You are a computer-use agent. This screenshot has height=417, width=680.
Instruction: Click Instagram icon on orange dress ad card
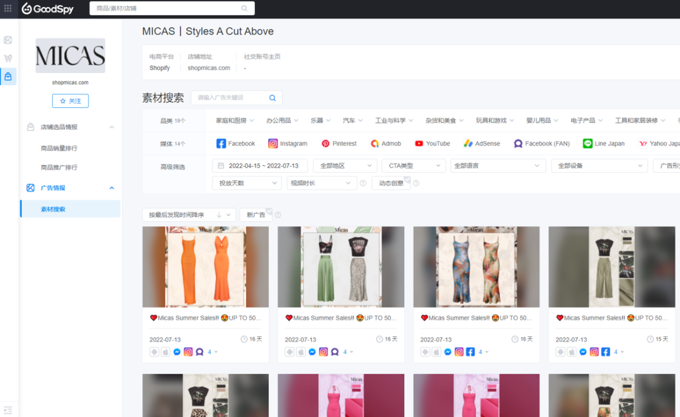tap(188, 352)
